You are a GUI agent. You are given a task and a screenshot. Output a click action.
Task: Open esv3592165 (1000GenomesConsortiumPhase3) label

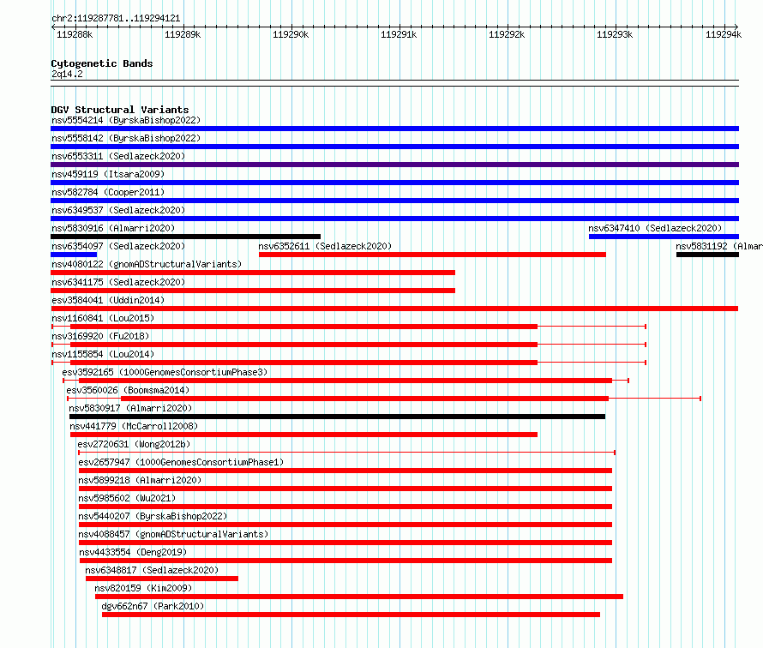(165, 372)
